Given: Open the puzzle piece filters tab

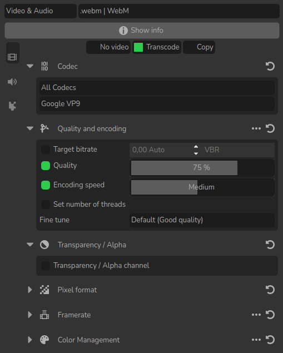Looking at the screenshot, I should coord(12,106).
